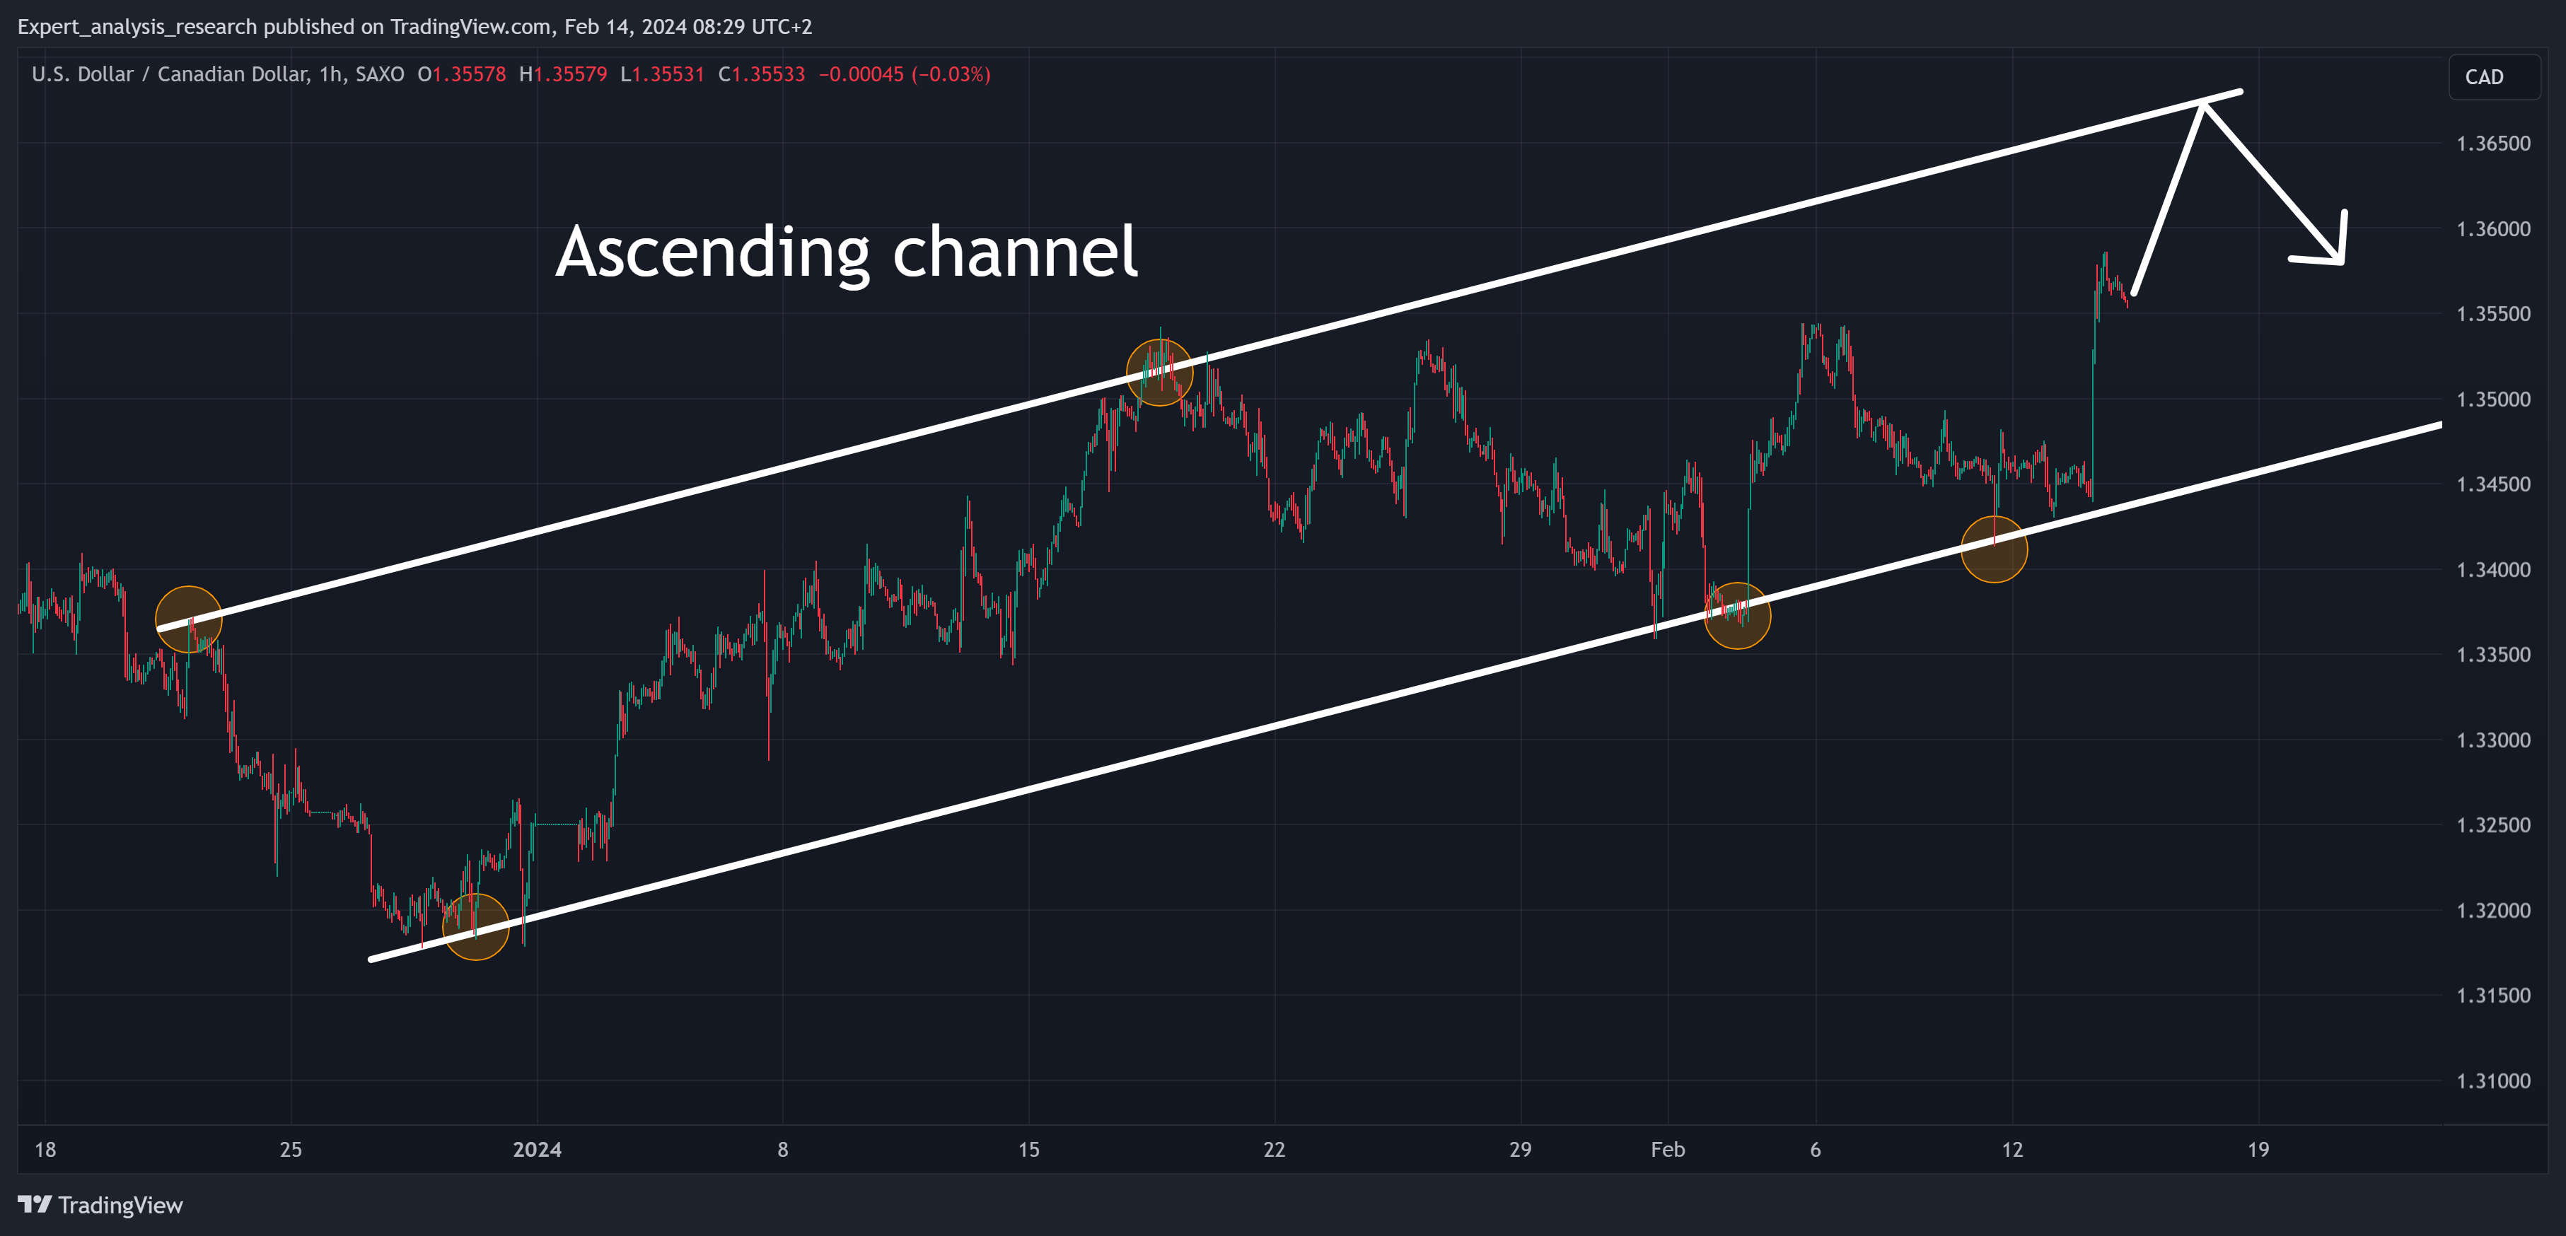Click the 1.32000 price axis label

pyautogui.click(x=2493, y=910)
